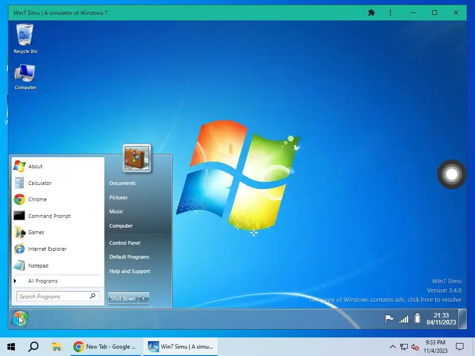Open Control Panel from Start menu
This screenshot has height=356, width=475.
[x=125, y=243]
